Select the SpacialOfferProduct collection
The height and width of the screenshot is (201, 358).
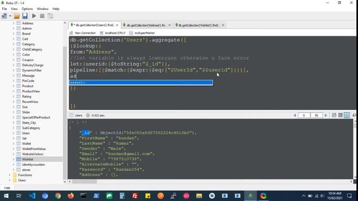(x=36, y=118)
